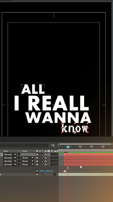113x202 pixels.
Task: Toggle quality slash on first layer row
Action: (43, 154)
